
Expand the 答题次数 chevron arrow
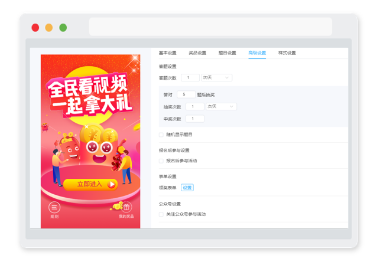[227, 77]
